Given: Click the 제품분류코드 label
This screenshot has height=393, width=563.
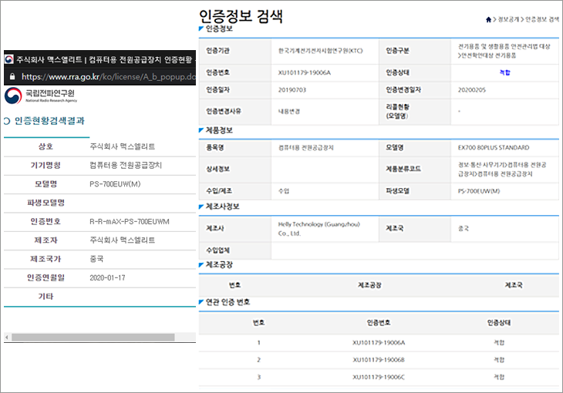Looking at the screenshot, I should click(403, 169).
